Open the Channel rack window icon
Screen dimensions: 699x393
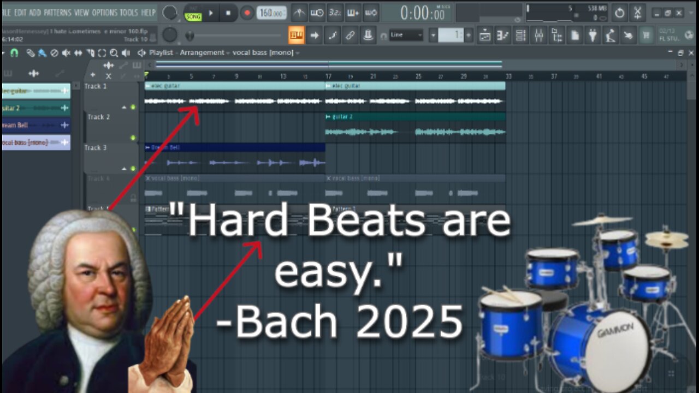click(521, 35)
